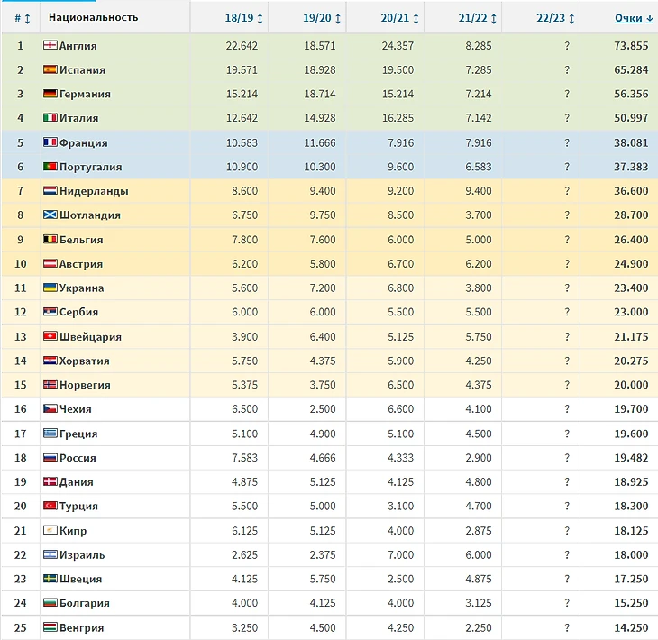Click the Национальность column header
This screenshot has width=658, height=640.
[x=93, y=18]
